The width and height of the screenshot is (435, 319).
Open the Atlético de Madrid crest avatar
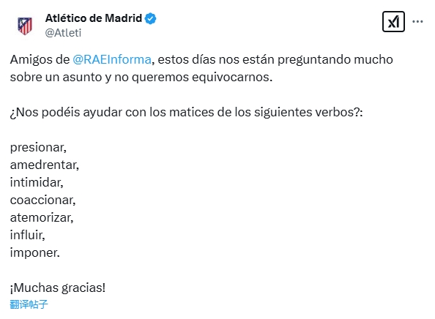pyautogui.click(x=25, y=26)
